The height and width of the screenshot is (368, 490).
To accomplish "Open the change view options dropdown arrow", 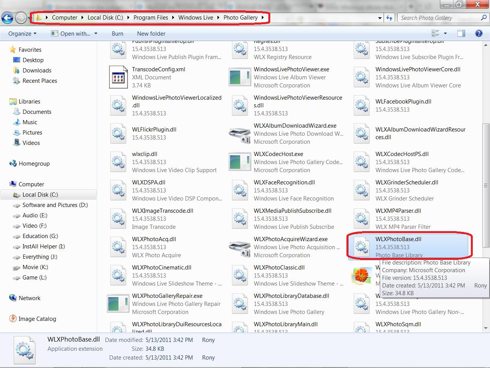I will click(445, 33).
